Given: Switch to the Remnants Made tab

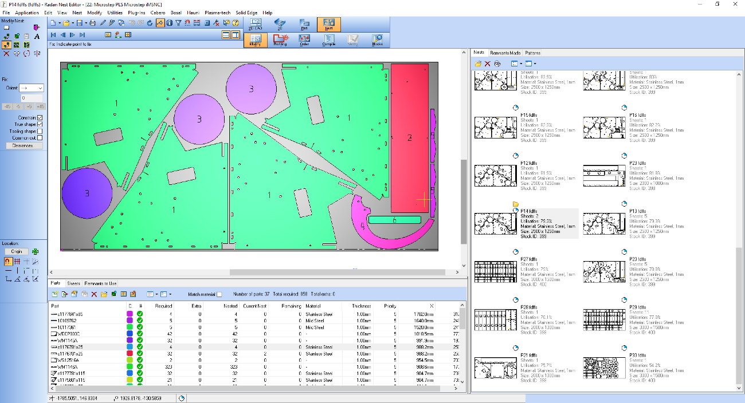Looking at the screenshot, I should pyautogui.click(x=505, y=53).
